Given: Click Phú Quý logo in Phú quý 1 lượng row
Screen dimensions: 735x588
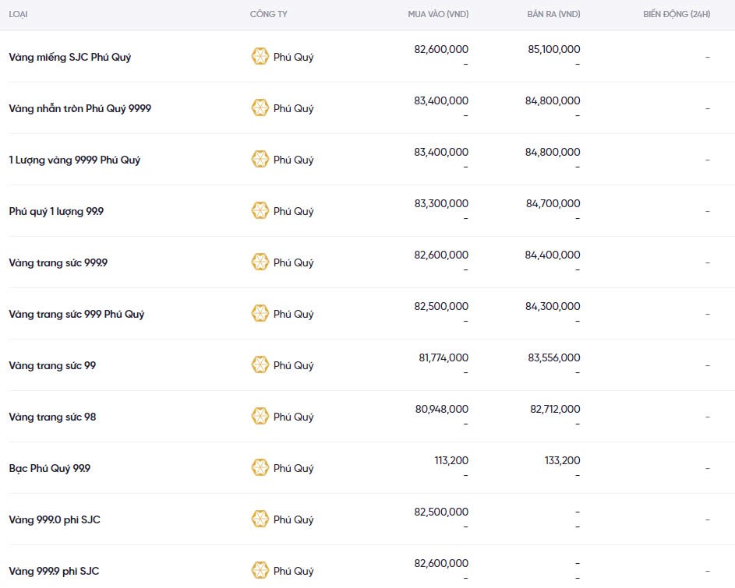Looking at the screenshot, I should click(x=260, y=211).
